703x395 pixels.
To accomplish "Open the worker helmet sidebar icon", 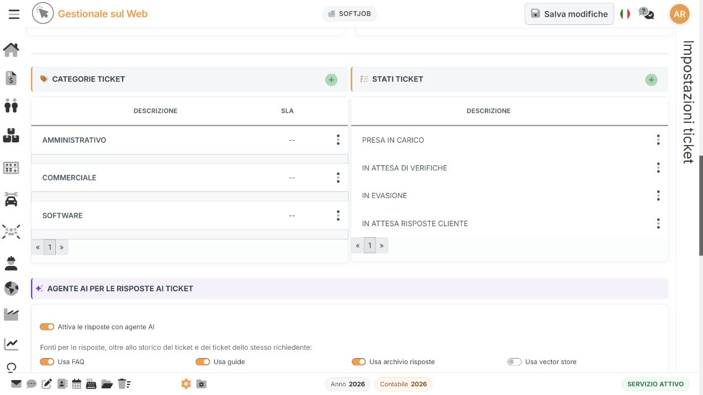I will coord(11,263).
